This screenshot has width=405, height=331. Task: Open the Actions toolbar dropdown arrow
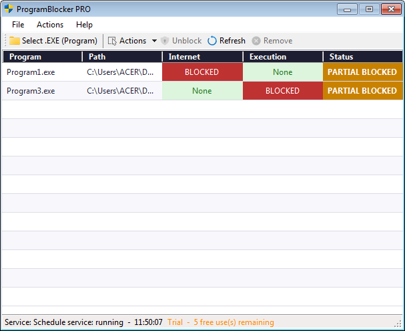tap(154, 41)
